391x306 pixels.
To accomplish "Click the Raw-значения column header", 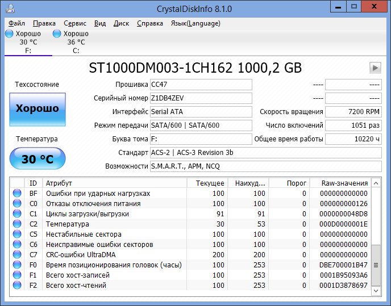I will coord(340,183).
